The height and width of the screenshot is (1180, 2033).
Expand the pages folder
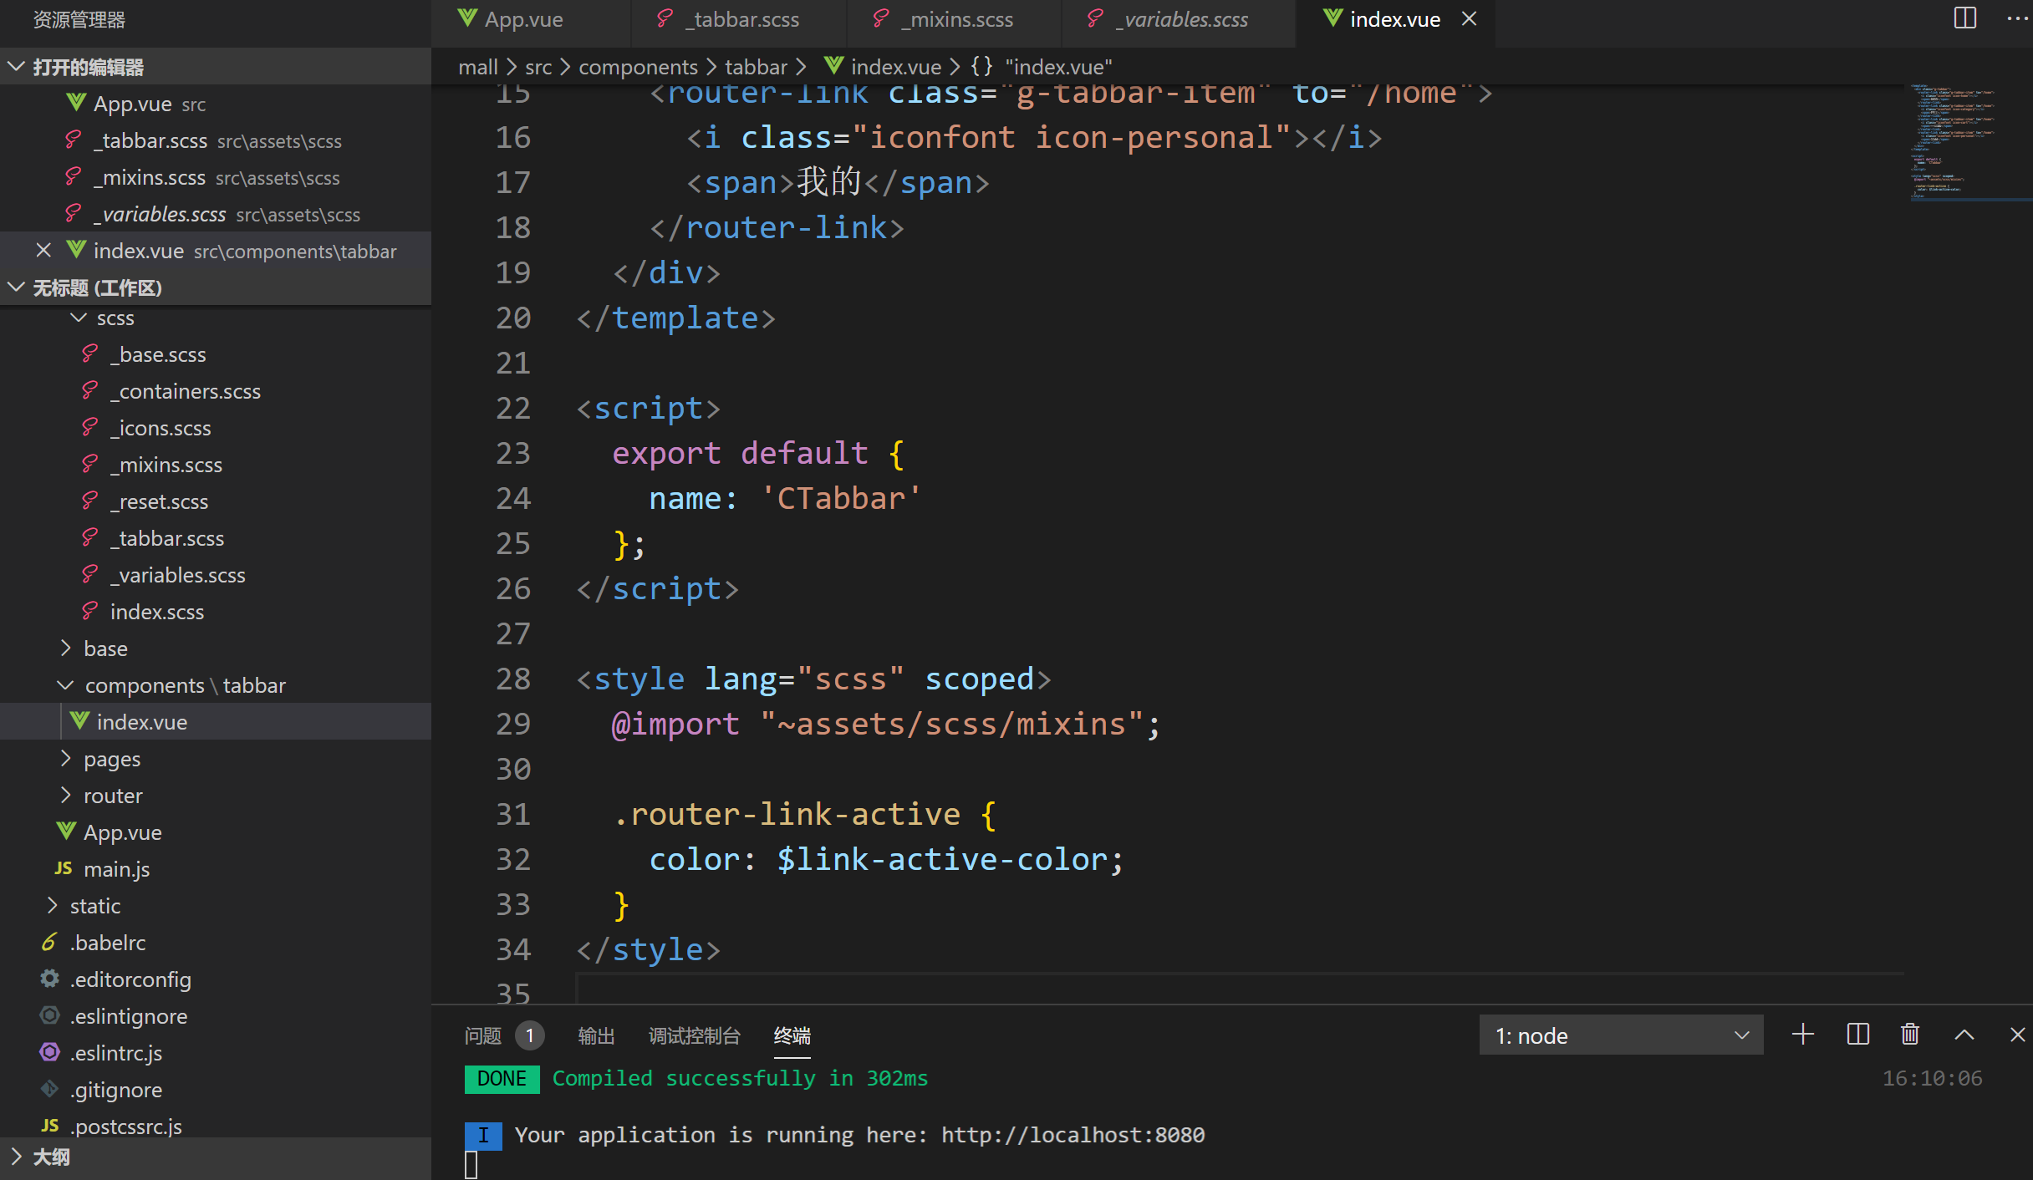point(216,759)
